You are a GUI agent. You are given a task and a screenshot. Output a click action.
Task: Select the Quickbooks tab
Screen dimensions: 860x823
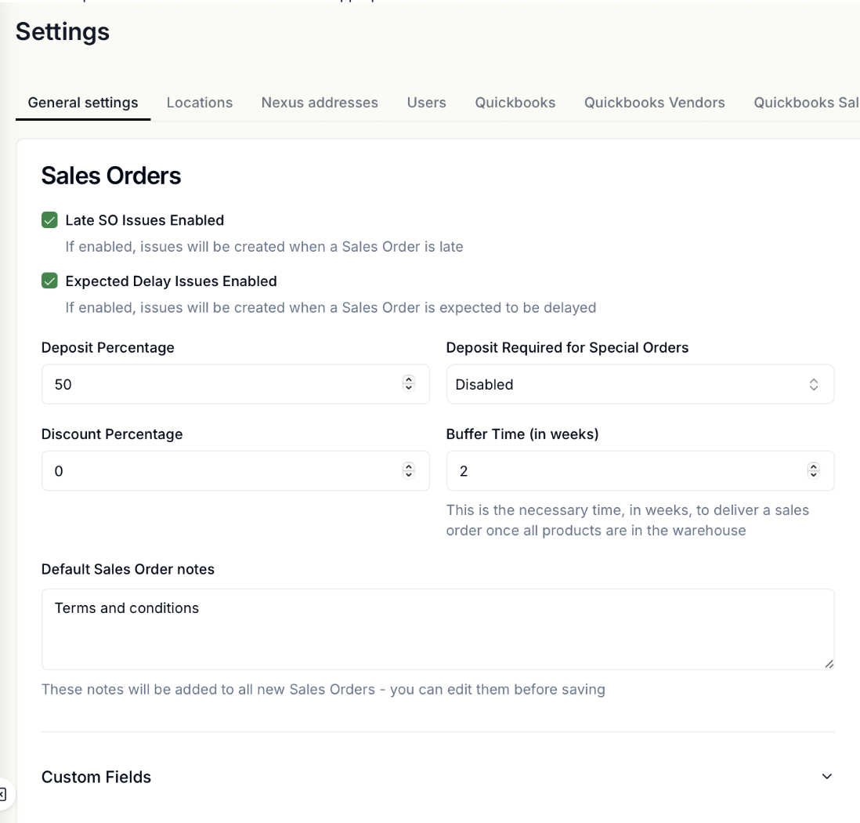click(515, 103)
